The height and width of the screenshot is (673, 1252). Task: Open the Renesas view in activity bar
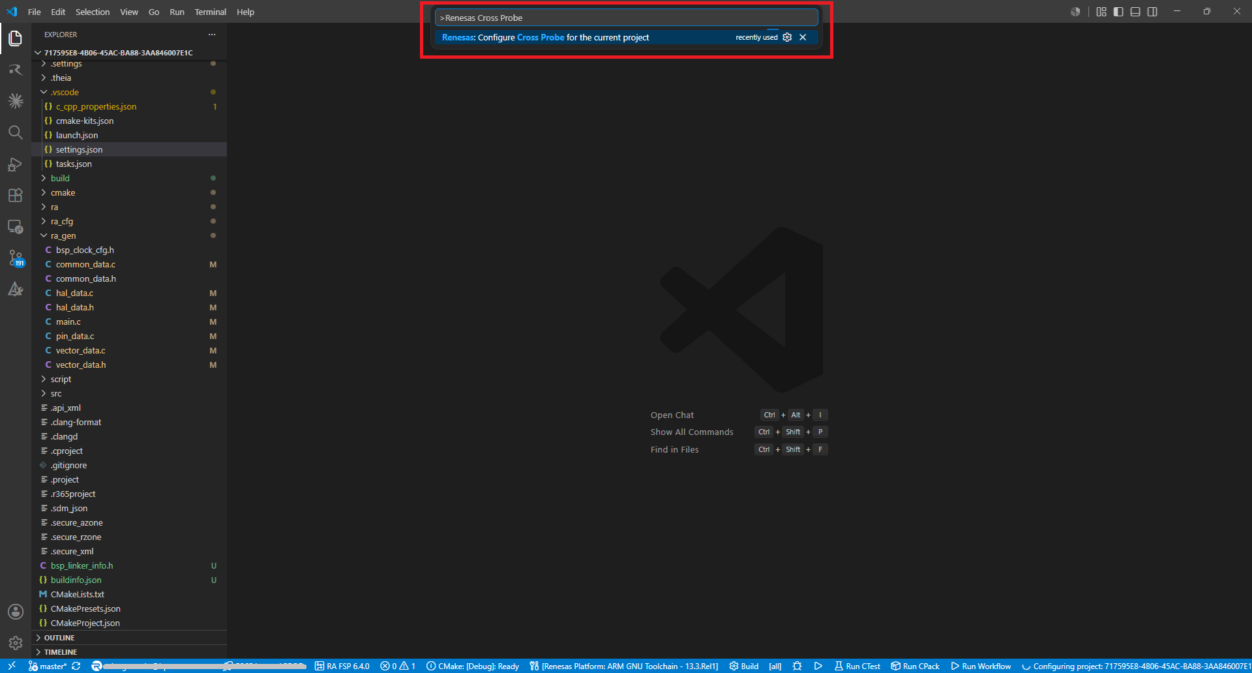16,70
